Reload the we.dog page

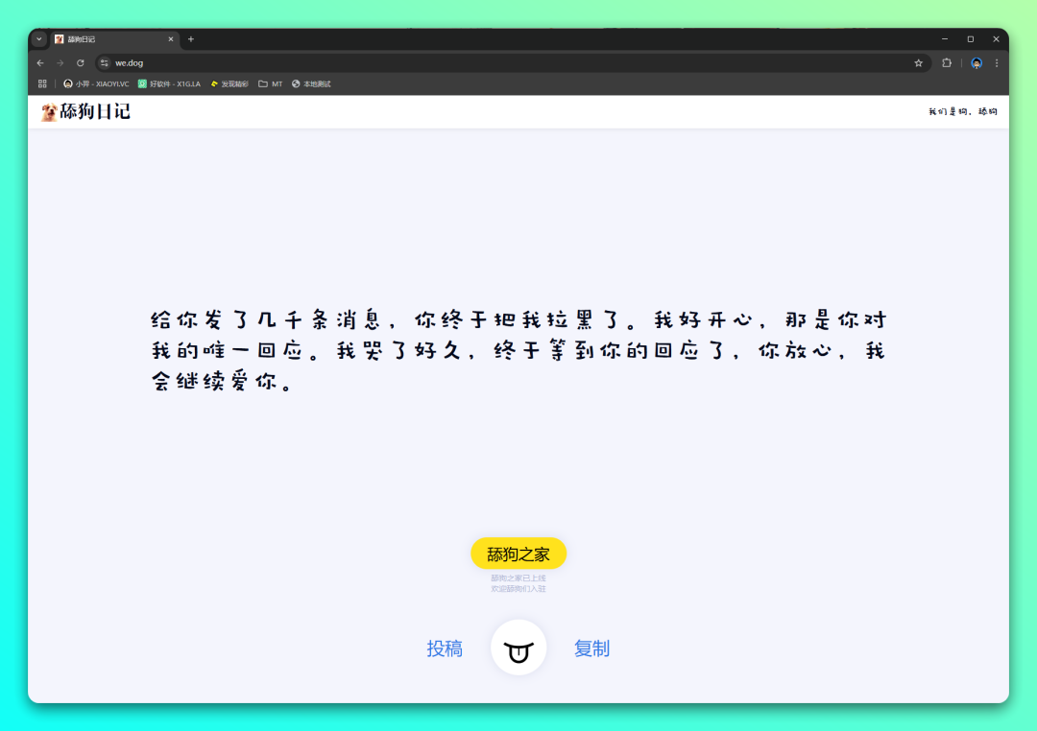click(x=80, y=62)
